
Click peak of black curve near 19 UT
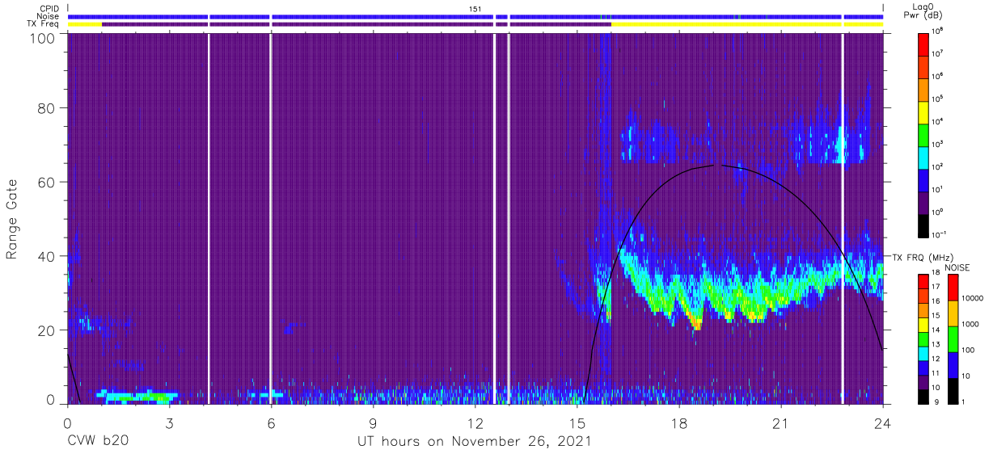coord(718,165)
